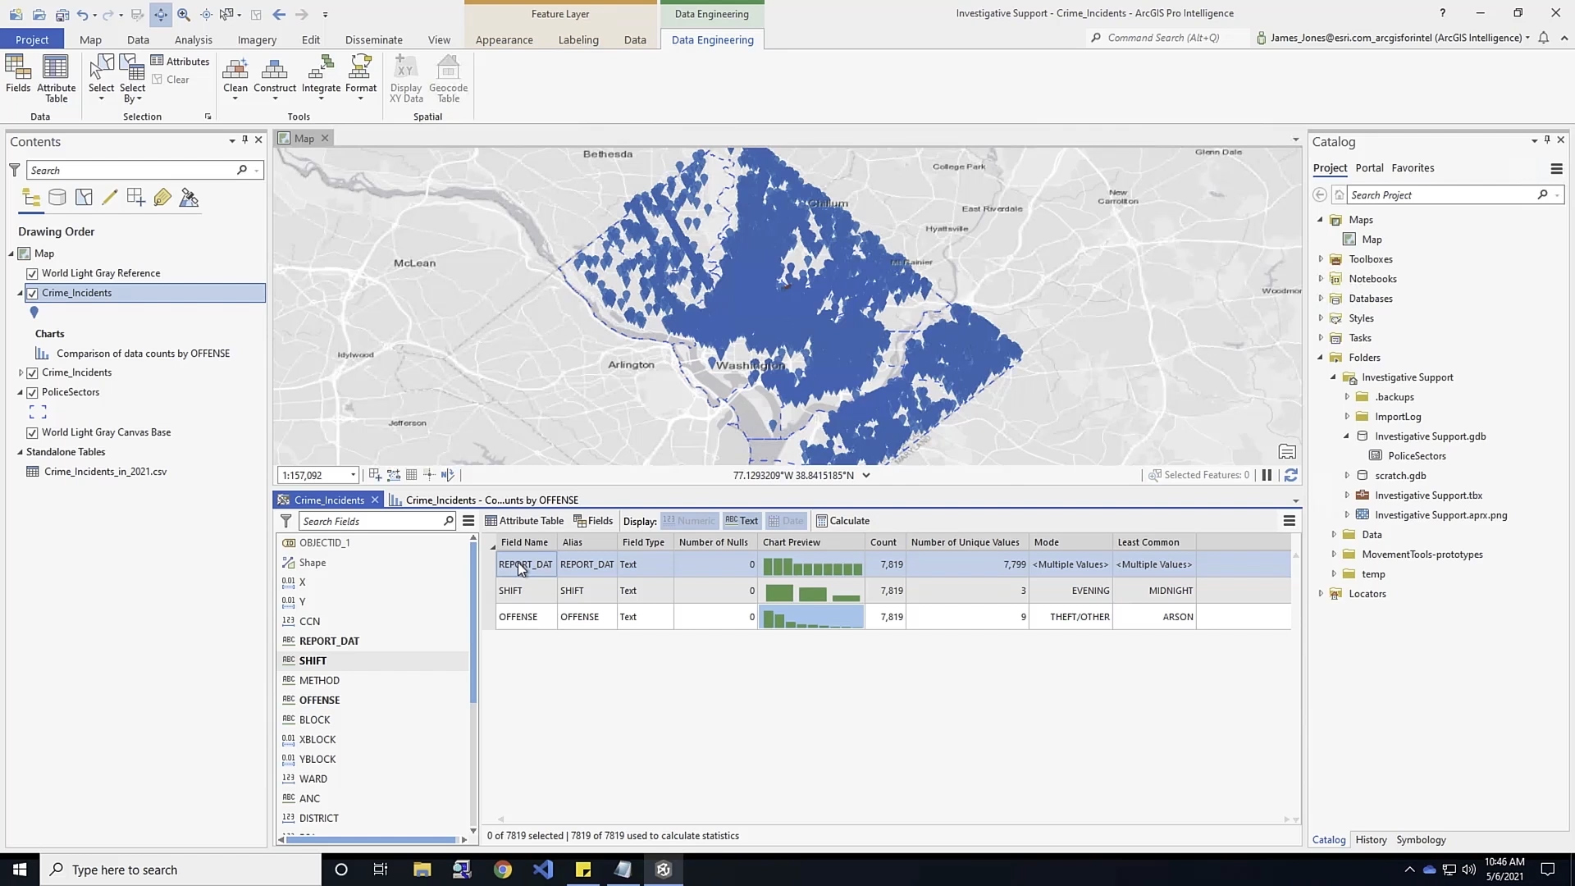Open notifications bell icon
Screen dimensions: 1575x886
1543,38
